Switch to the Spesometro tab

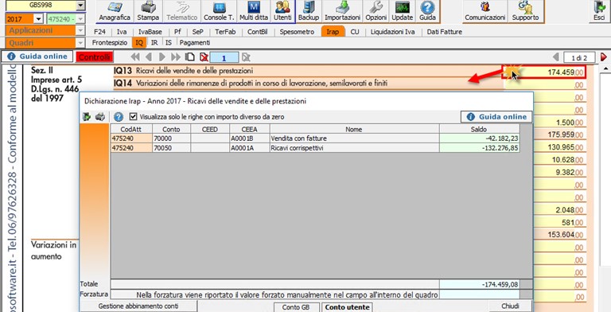click(x=297, y=32)
